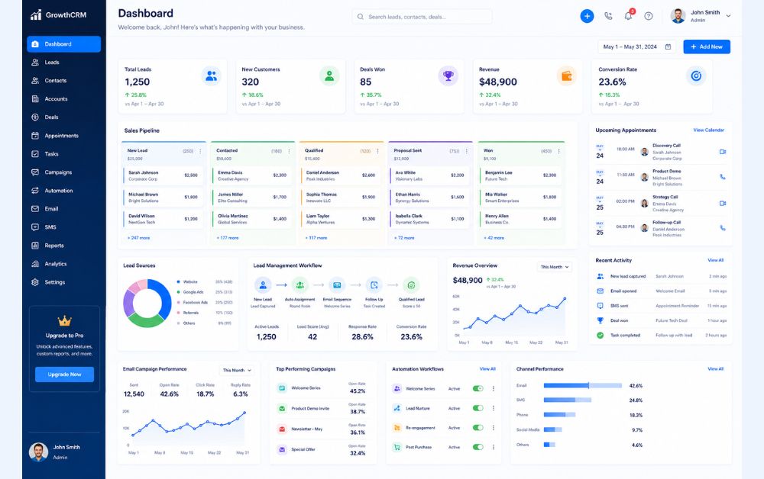Viewport: 764px width, 479px height.
Task: Open Settings in the sidebar
Action: (64, 282)
